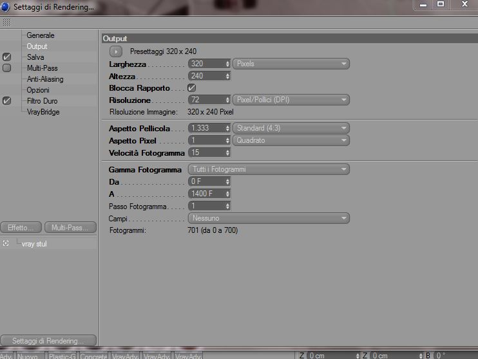Select Anti-Aliasing in the settings list
The image size is (478, 359).
[45, 79]
